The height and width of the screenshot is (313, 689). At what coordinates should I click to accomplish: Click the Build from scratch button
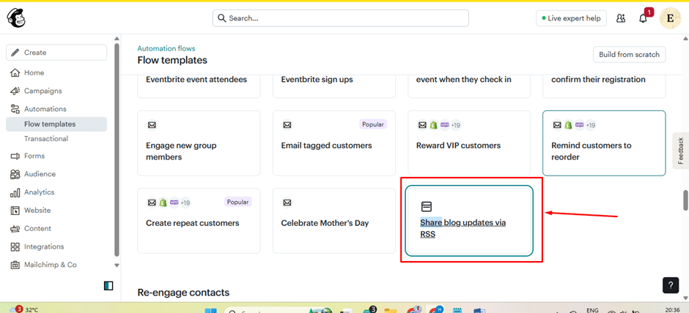(x=629, y=55)
